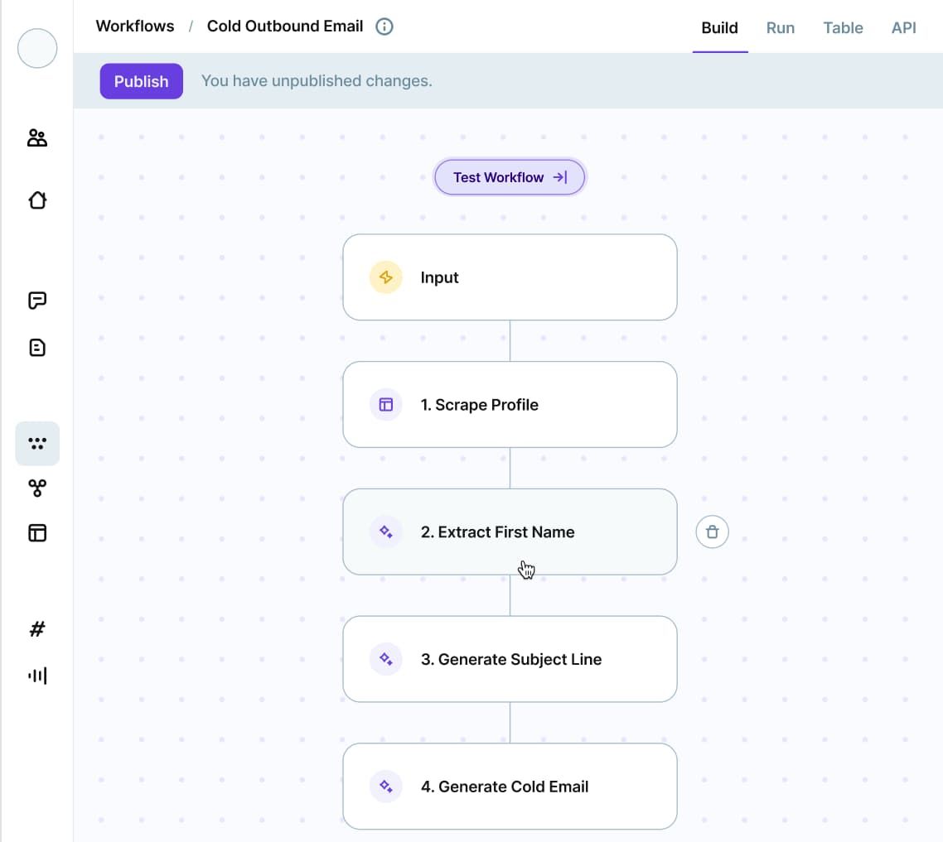Select the six-dots icon in the sidebar

click(37, 444)
